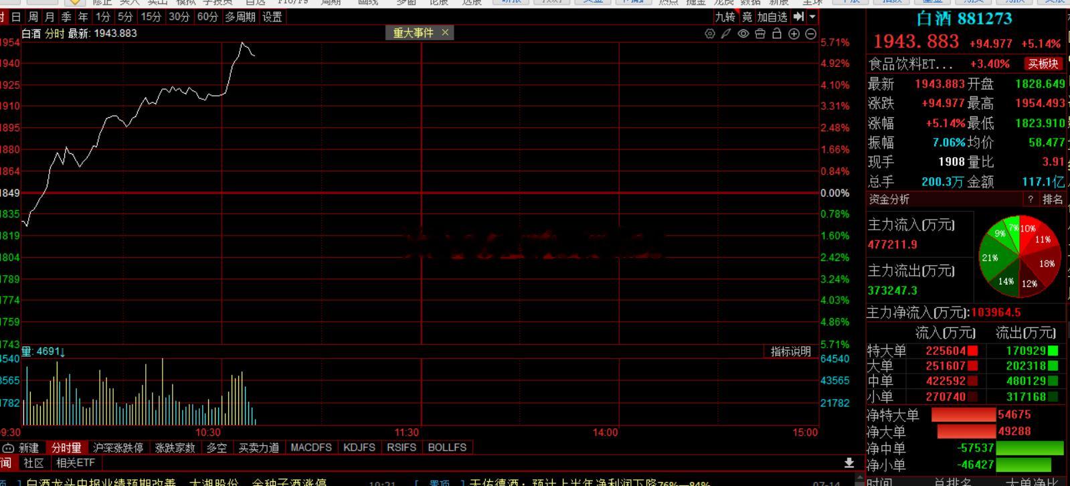The image size is (1070, 486).
Task: Expand the dropdown arrow beside skip icon
Action: (x=812, y=17)
